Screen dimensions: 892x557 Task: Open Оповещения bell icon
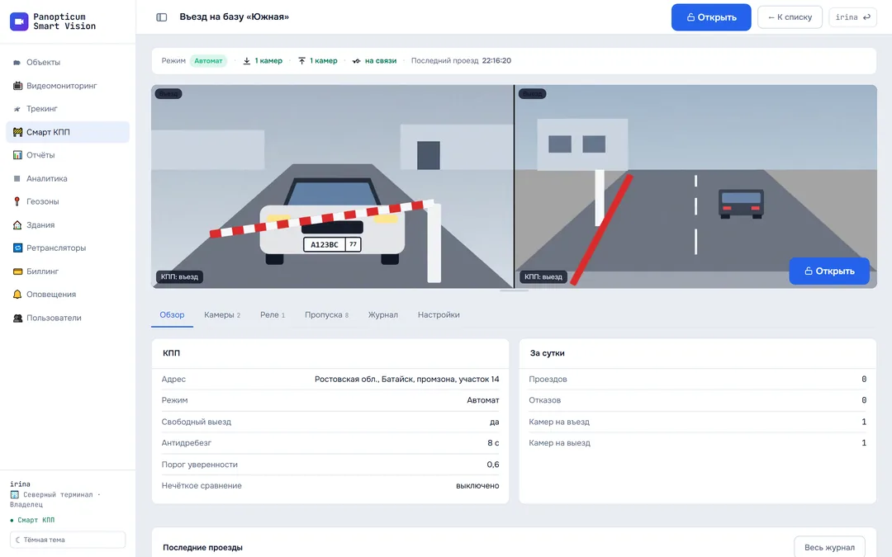17,295
